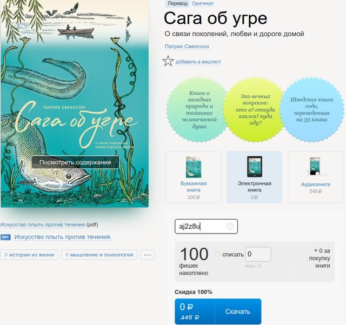Click the MP3 file badge icon
Image resolution: width=346 pixels, height=325 pixels.
point(5,237)
